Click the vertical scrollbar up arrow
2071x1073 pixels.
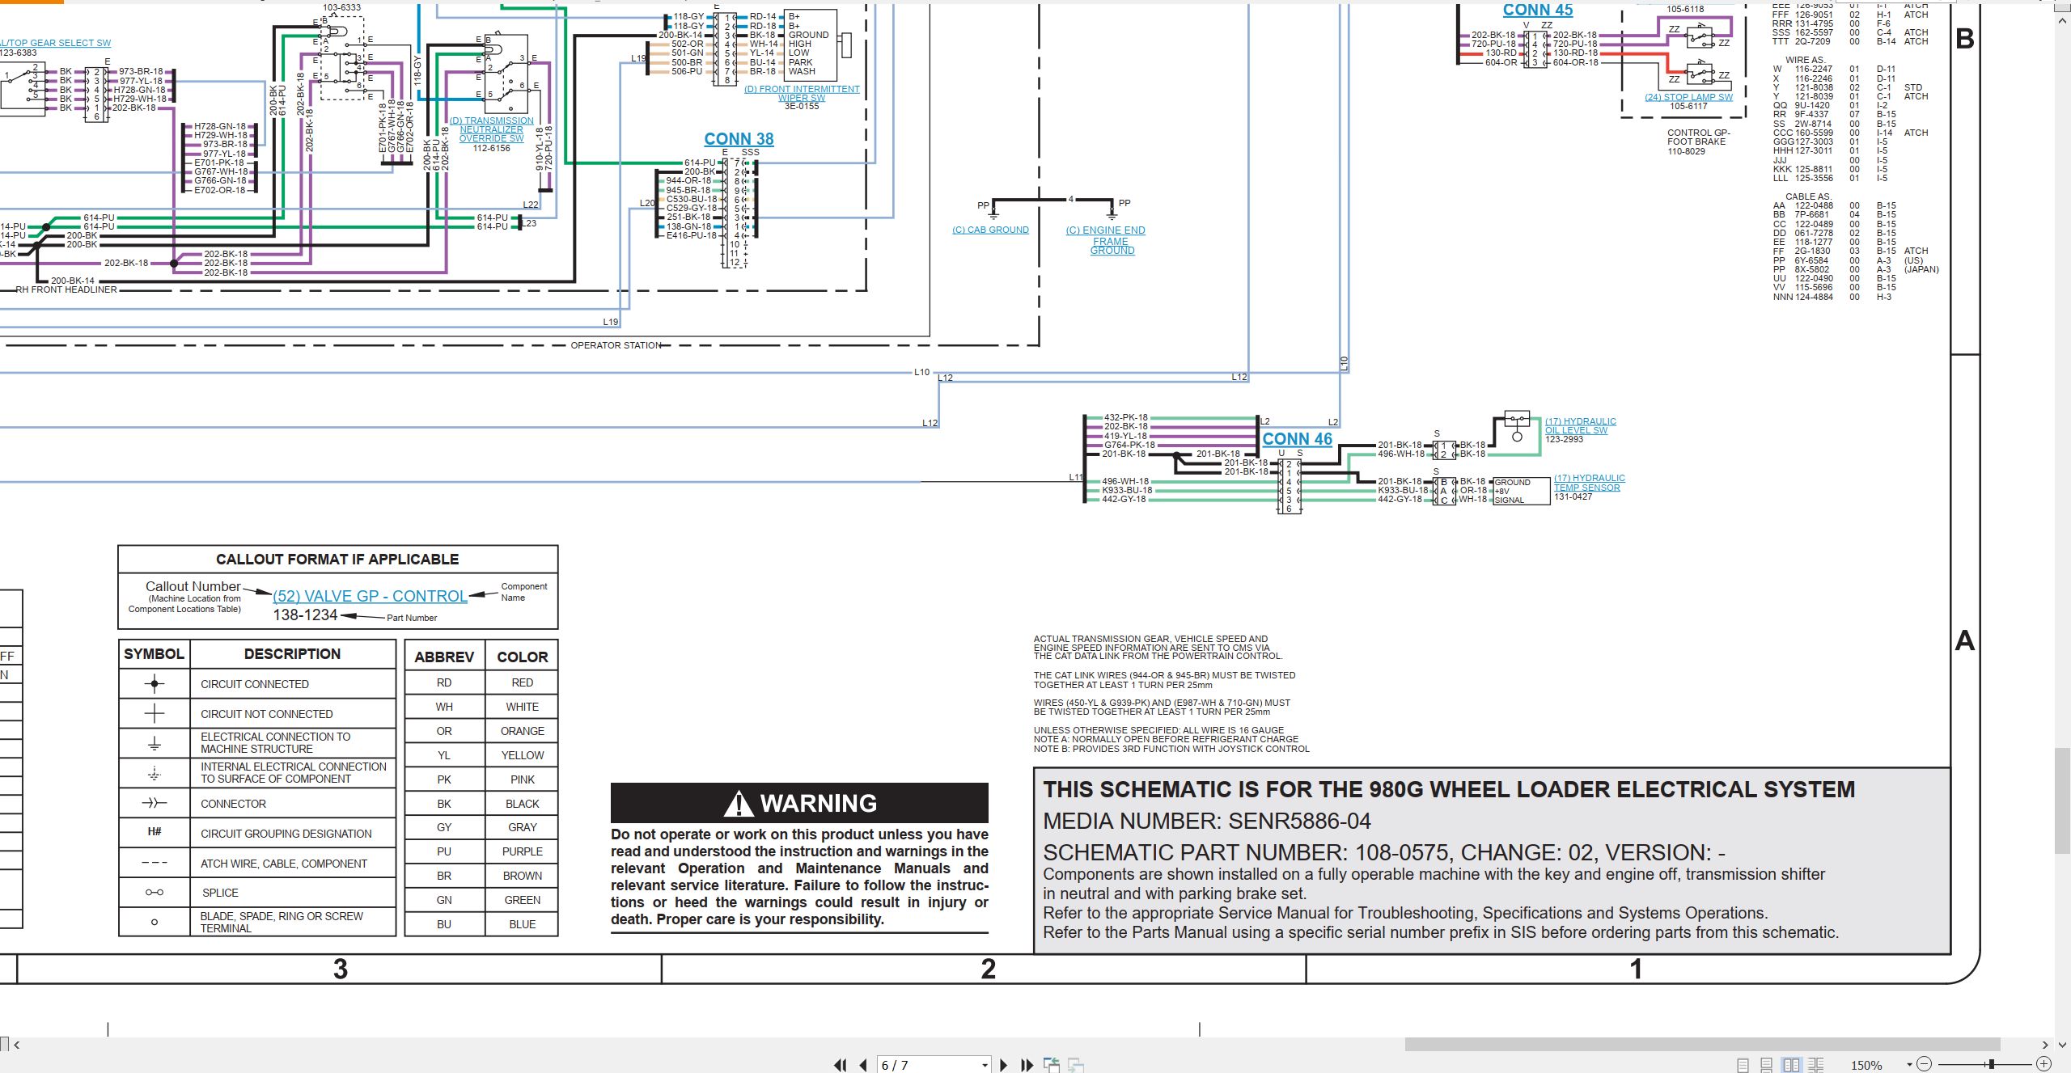[2063, 23]
